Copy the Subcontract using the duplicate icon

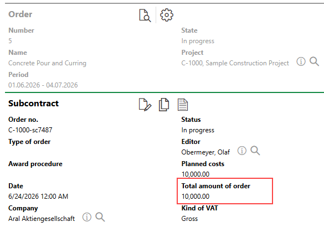tap(164, 105)
